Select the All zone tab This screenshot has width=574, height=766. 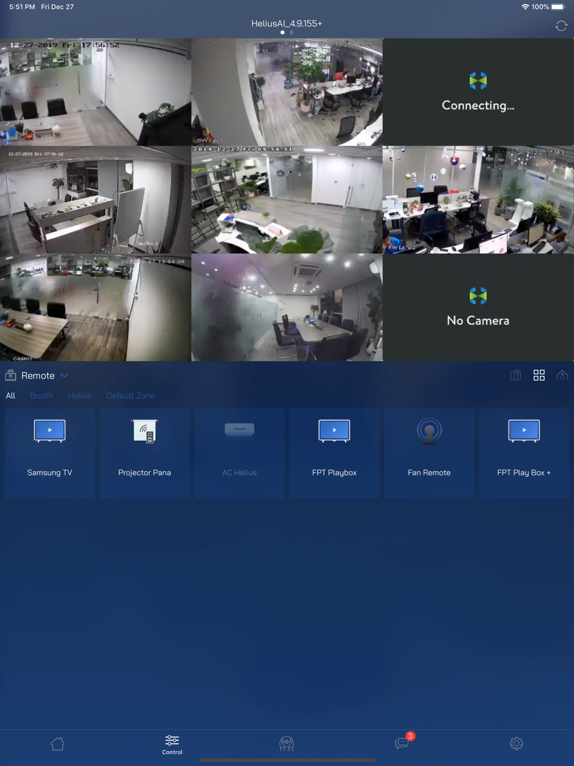click(10, 396)
